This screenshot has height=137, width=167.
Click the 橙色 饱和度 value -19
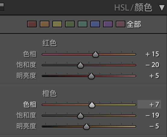(152, 115)
